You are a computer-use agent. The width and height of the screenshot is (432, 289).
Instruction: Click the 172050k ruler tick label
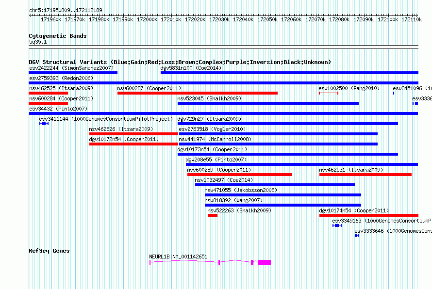click(267, 19)
